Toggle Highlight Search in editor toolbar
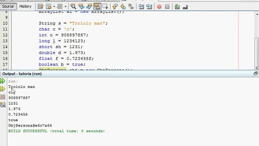 click(97, 6)
